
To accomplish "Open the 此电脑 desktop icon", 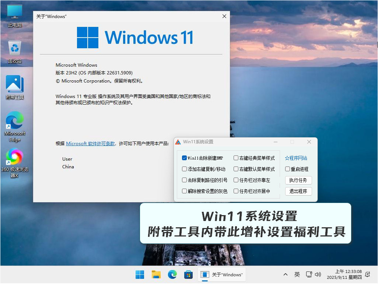I will click(15, 16).
